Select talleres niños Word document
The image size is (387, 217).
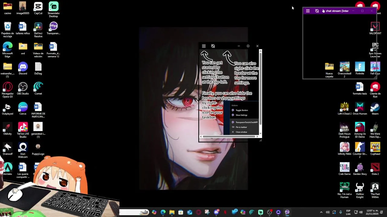[x=23, y=29]
